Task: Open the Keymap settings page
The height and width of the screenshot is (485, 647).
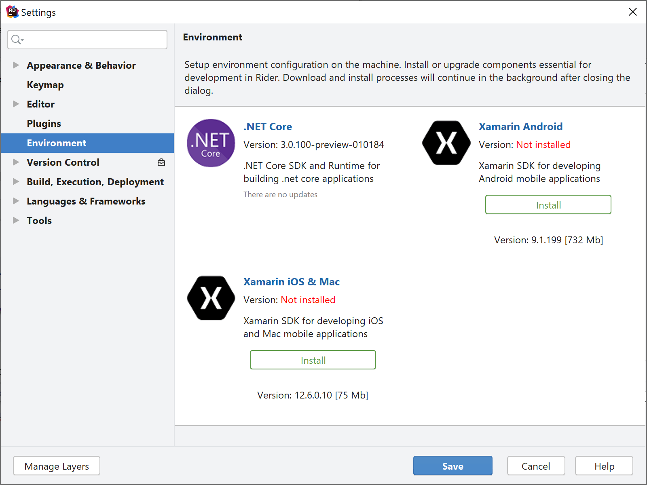Action: (45, 85)
